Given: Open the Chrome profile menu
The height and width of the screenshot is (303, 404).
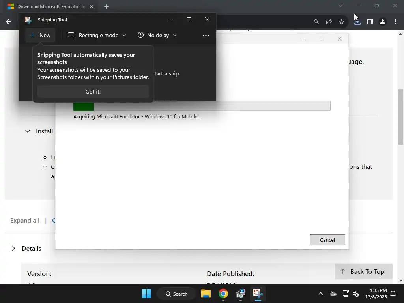Looking at the screenshot, I should point(383,22).
